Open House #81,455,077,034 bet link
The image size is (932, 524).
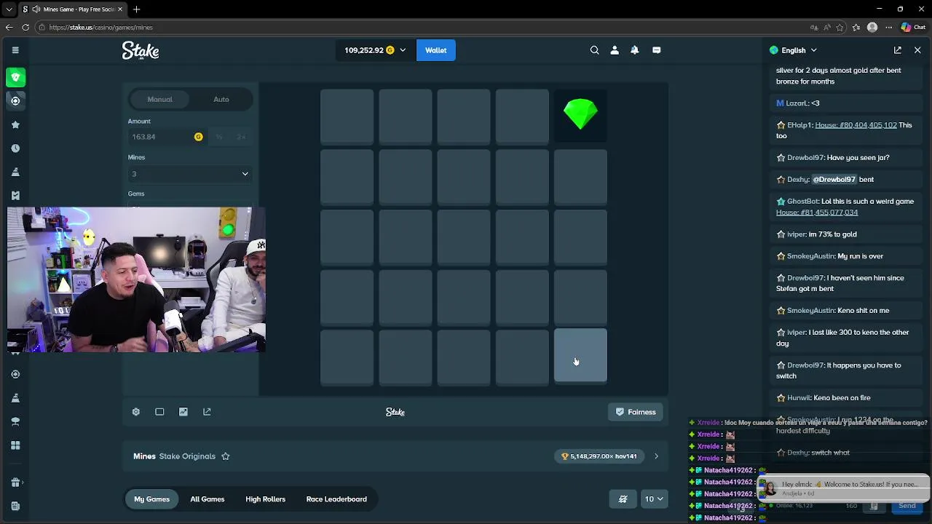817,213
